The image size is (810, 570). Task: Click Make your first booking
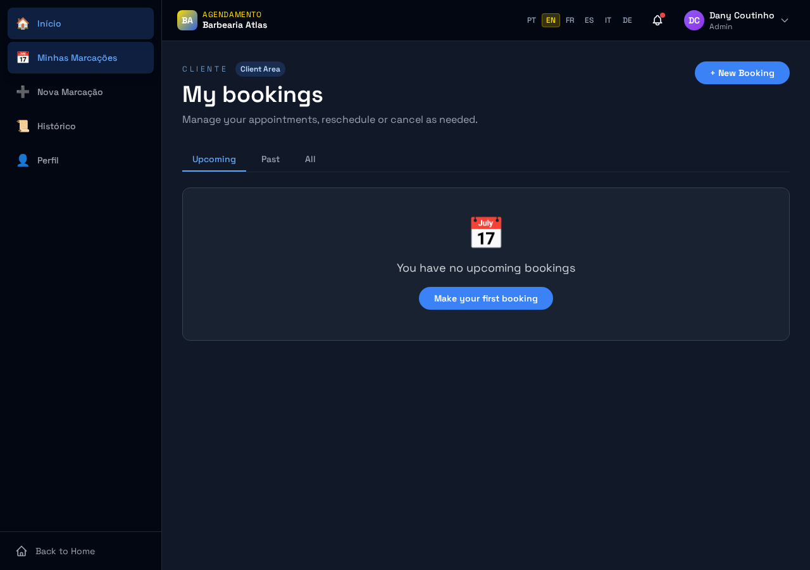click(x=486, y=298)
